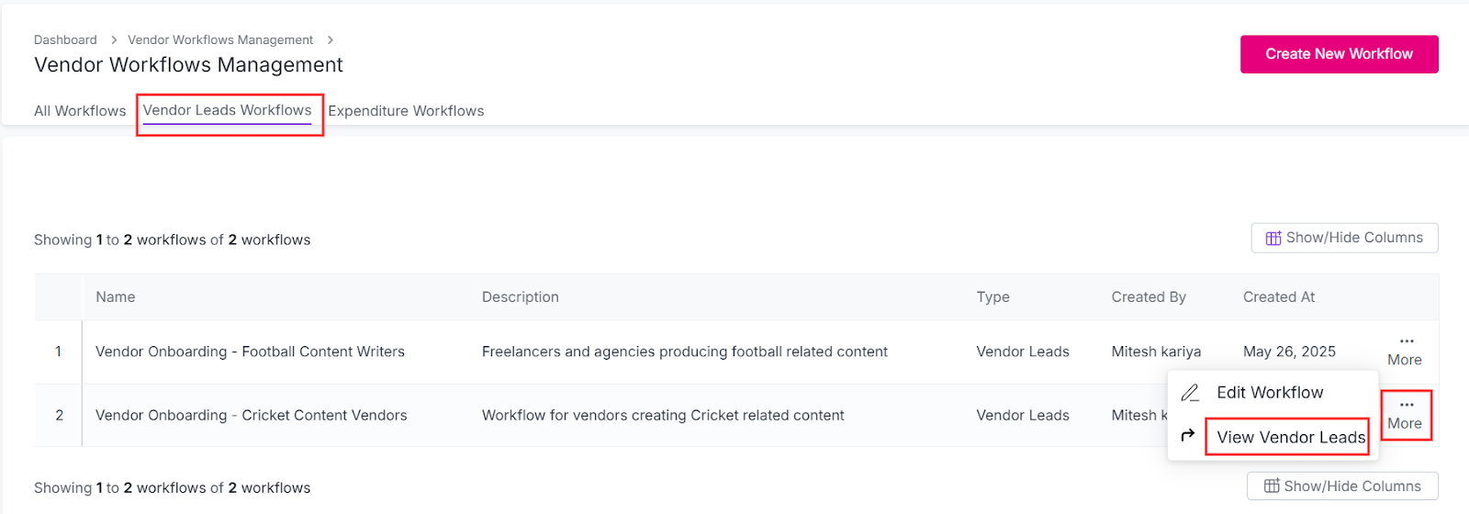1469x514 pixels.
Task: Click the Name column header
Action: tap(116, 297)
